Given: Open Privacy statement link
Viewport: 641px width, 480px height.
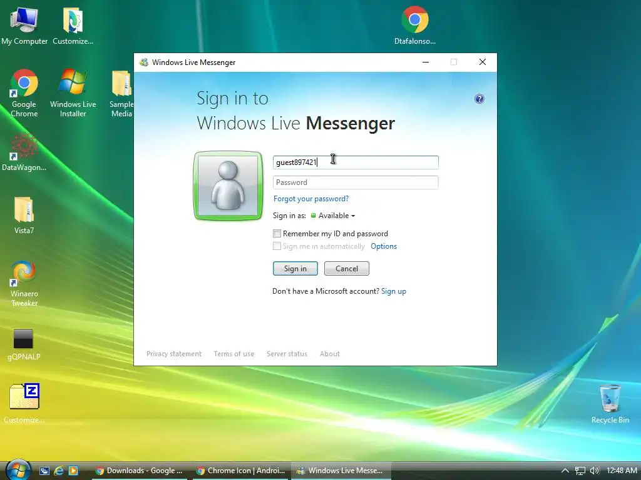Looking at the screenshot, I should tap(174, 354).
